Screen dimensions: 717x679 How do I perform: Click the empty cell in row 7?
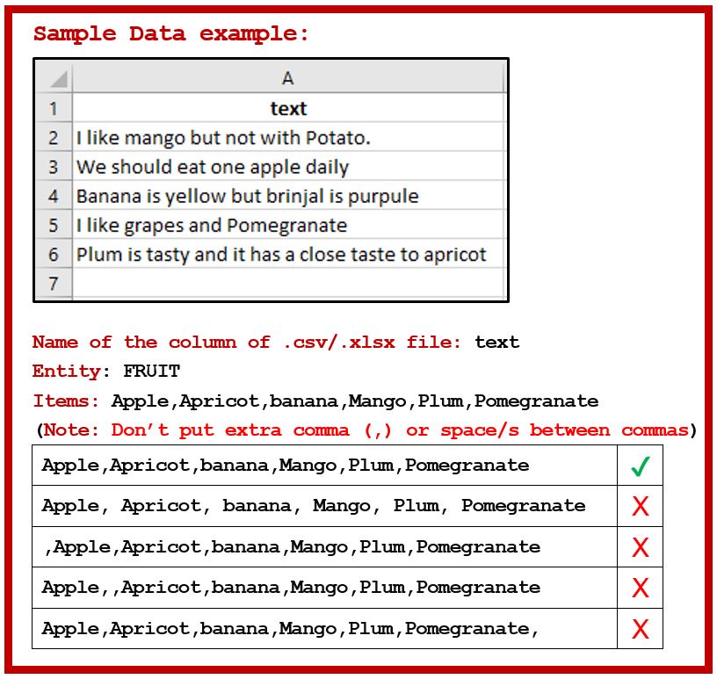pyautogui.click(x=288, y=283)
